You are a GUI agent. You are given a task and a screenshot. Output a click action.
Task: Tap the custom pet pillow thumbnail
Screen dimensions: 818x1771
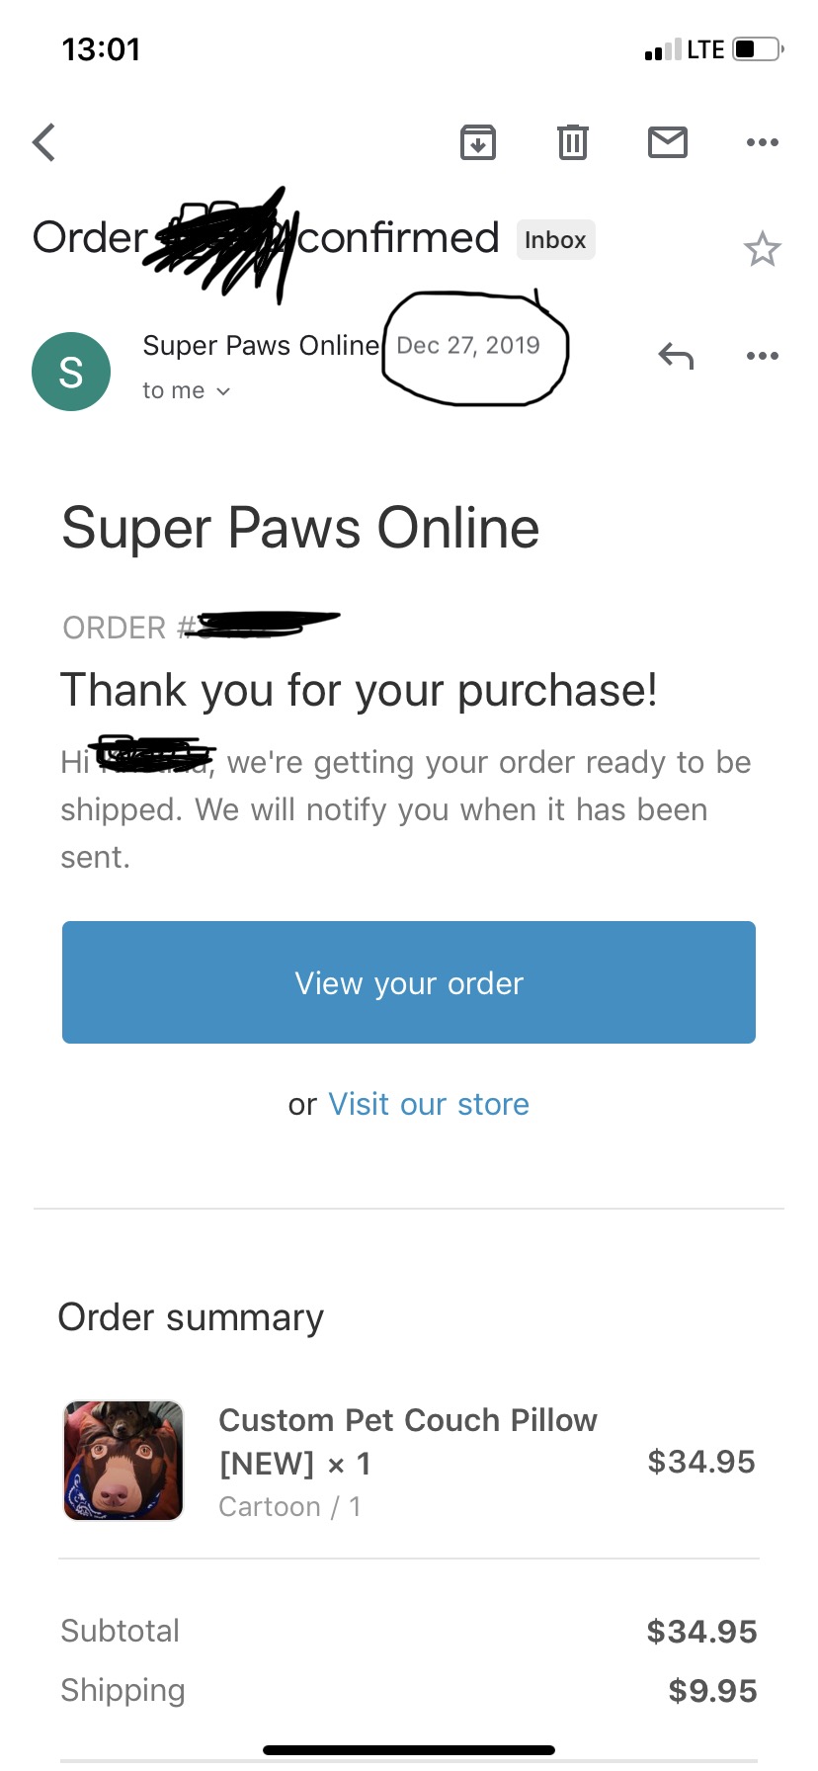tap(123, 1461)
